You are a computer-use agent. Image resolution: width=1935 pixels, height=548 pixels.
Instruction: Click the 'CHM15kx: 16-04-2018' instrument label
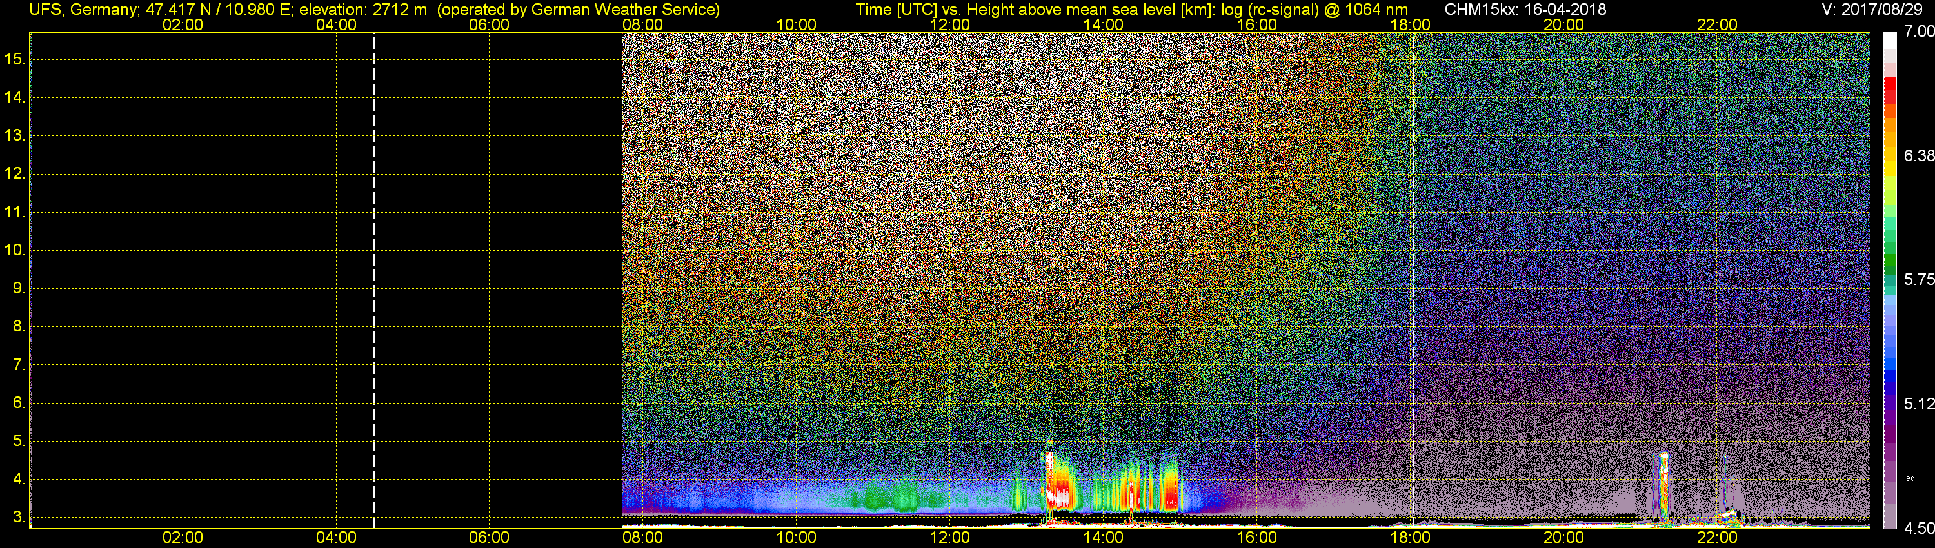(1525, 10)
